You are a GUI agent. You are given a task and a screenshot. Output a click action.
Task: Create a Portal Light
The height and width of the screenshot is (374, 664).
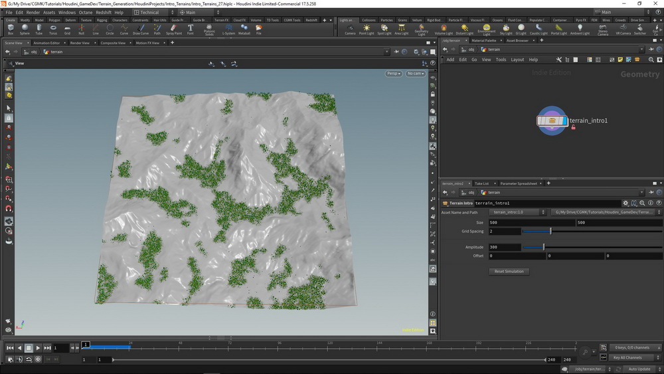[559, 29]
